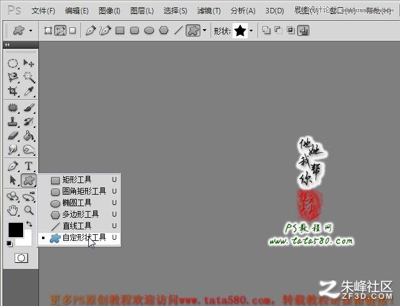Choose 多边形工具 from the flyout menu
The width and height of the screenshot is (400, 306).
[x=79, y=214]
